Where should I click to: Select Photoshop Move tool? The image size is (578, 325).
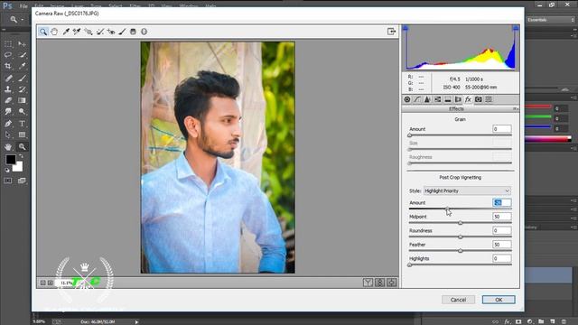[22, 44]
